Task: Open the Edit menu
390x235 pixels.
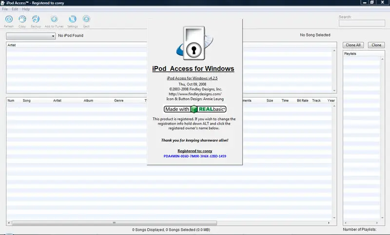Action: (15, 9)
